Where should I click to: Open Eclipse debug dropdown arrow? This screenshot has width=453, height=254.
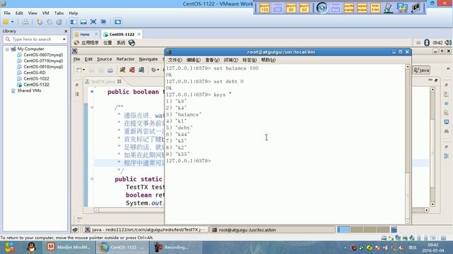pyautogui.click(x=158, y=70)
